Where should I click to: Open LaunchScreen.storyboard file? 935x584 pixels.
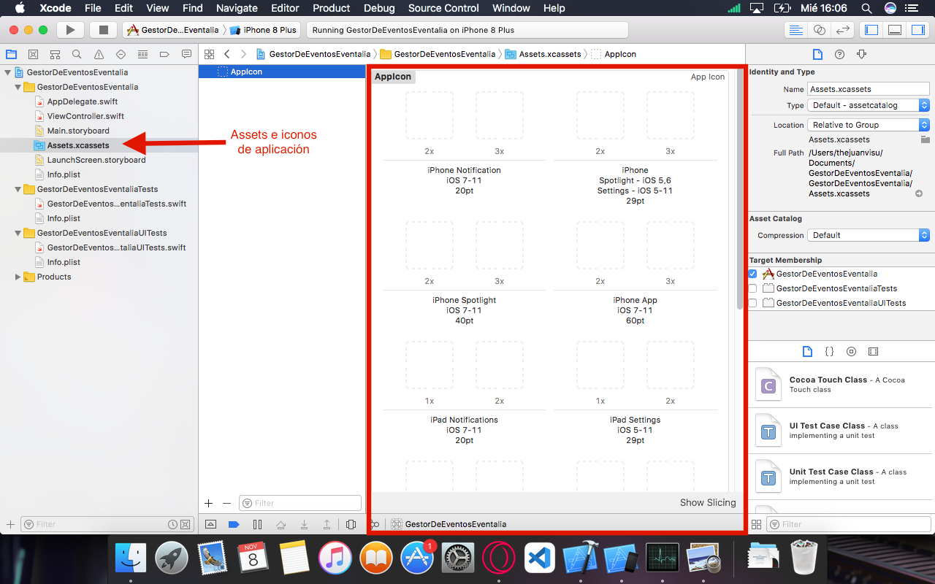click(96, 160)
